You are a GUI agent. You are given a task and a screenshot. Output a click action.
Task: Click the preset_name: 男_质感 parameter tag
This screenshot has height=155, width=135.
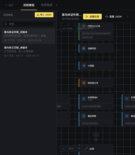coord(91,106)
